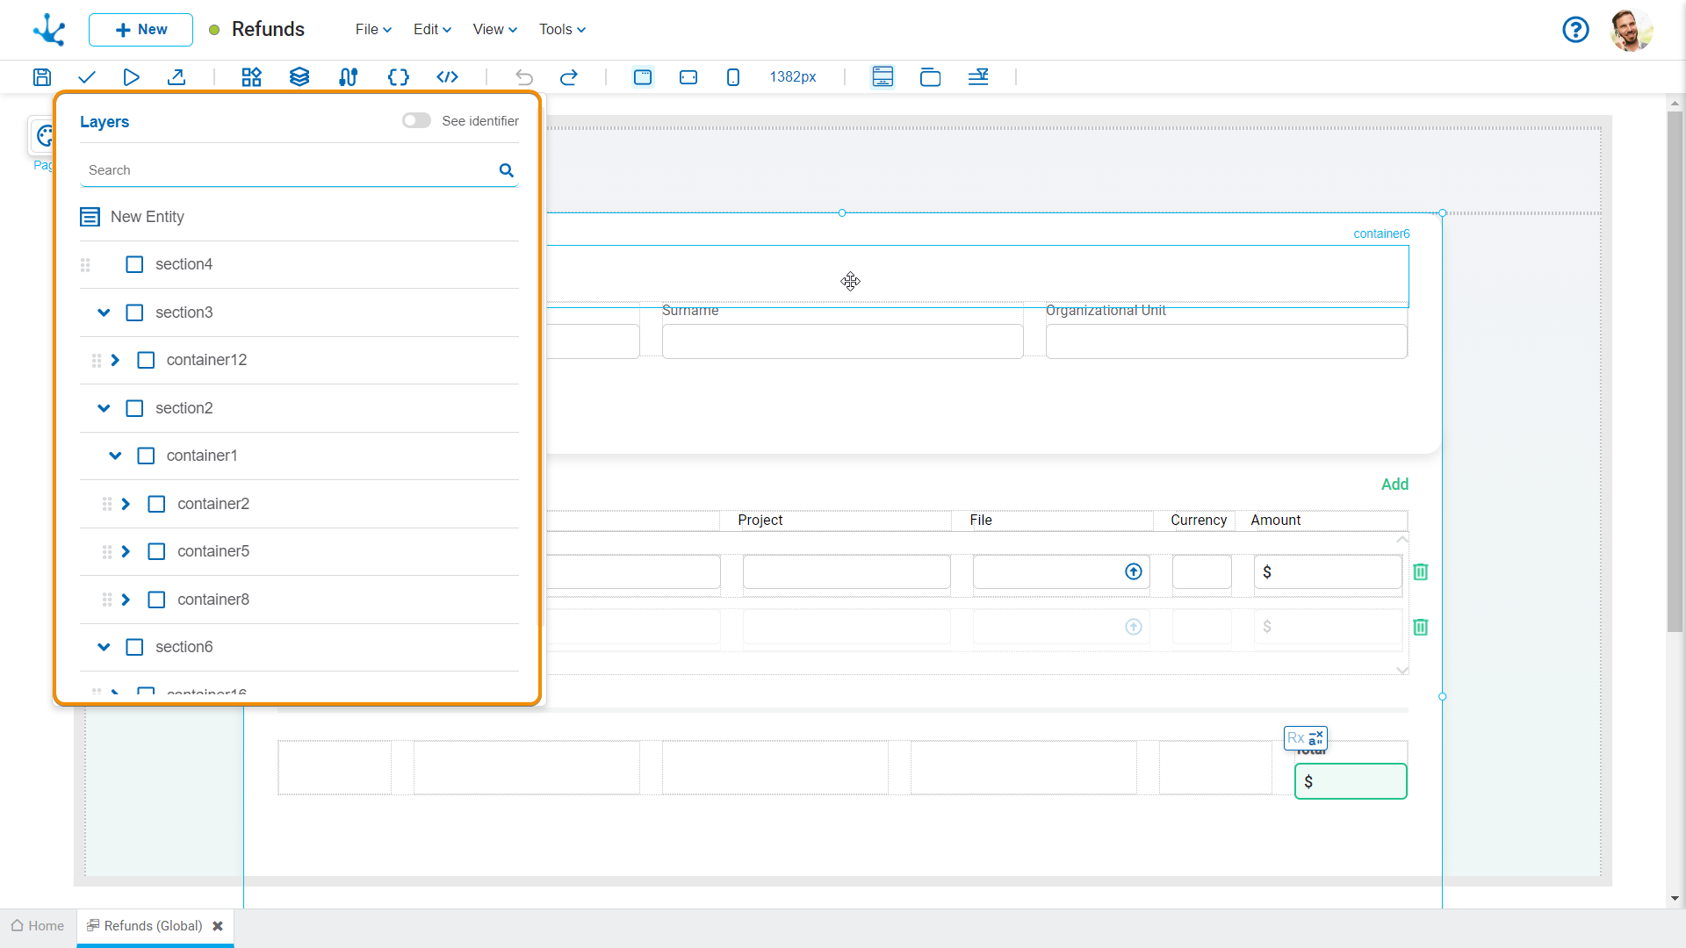
Task: Click the Add link above the grid
Action: point(1394,485)
